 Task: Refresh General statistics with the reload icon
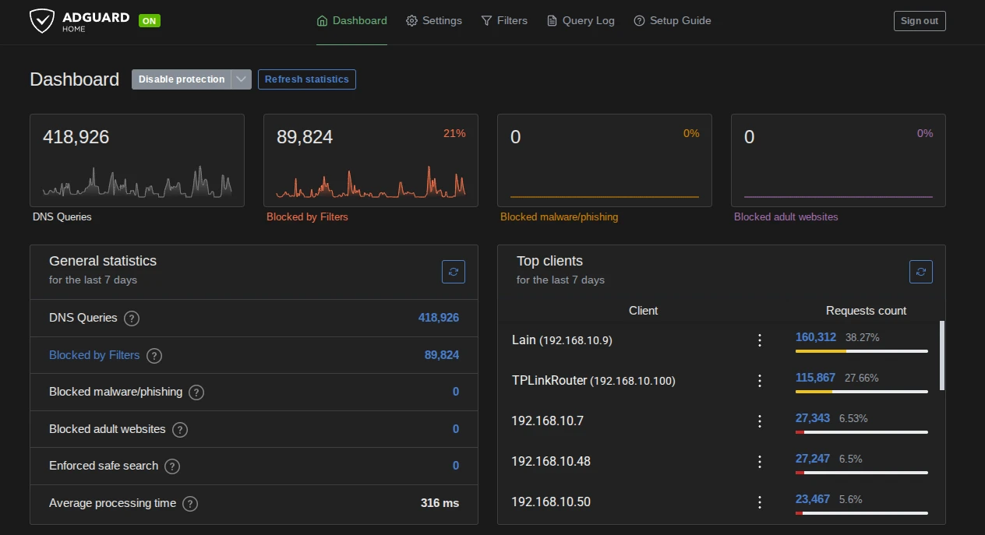pyautogui.click(x=454, y=272)
